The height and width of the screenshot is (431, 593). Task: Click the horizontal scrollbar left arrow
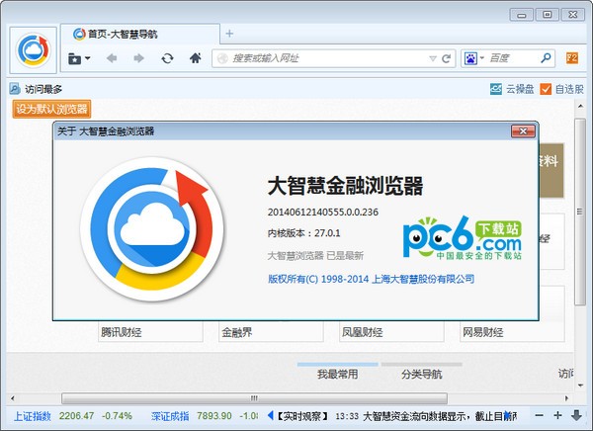coord(13,398)
